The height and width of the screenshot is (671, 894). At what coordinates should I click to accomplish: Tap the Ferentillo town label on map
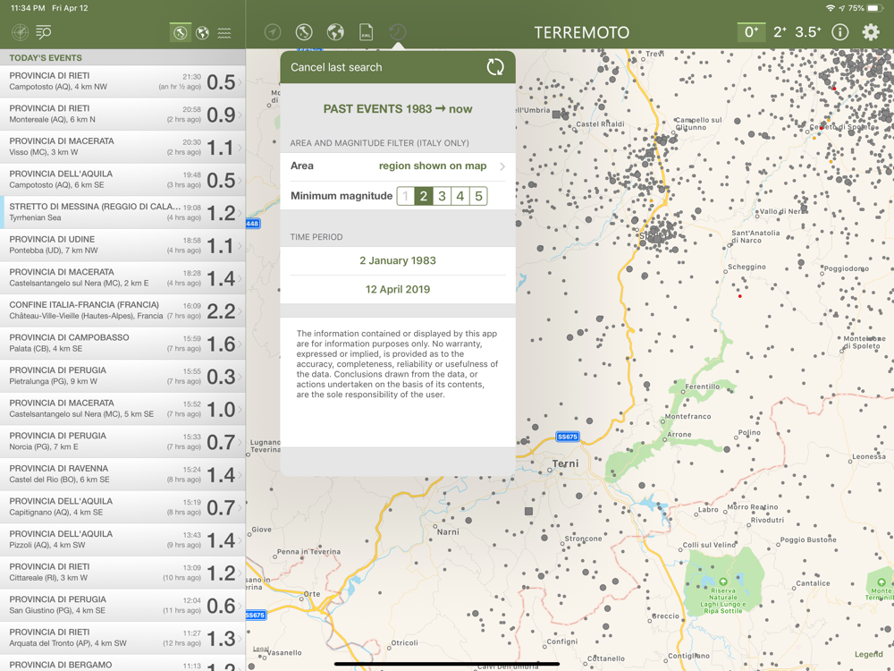703,386
